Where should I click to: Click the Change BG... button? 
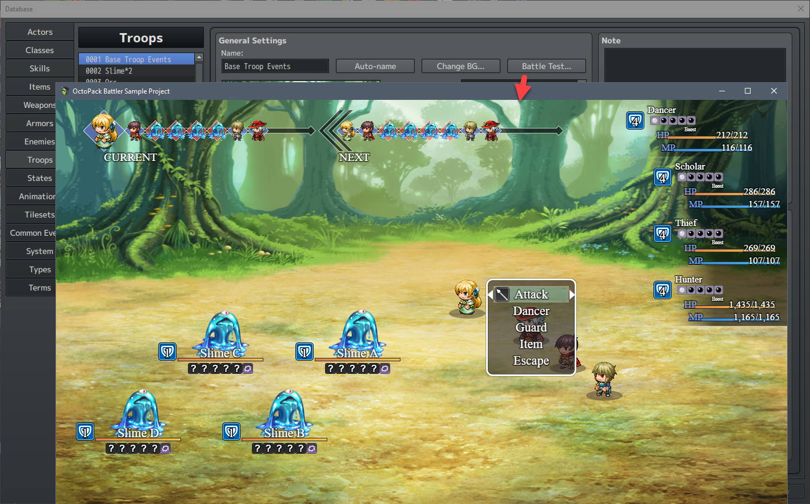tap(461, 66)
